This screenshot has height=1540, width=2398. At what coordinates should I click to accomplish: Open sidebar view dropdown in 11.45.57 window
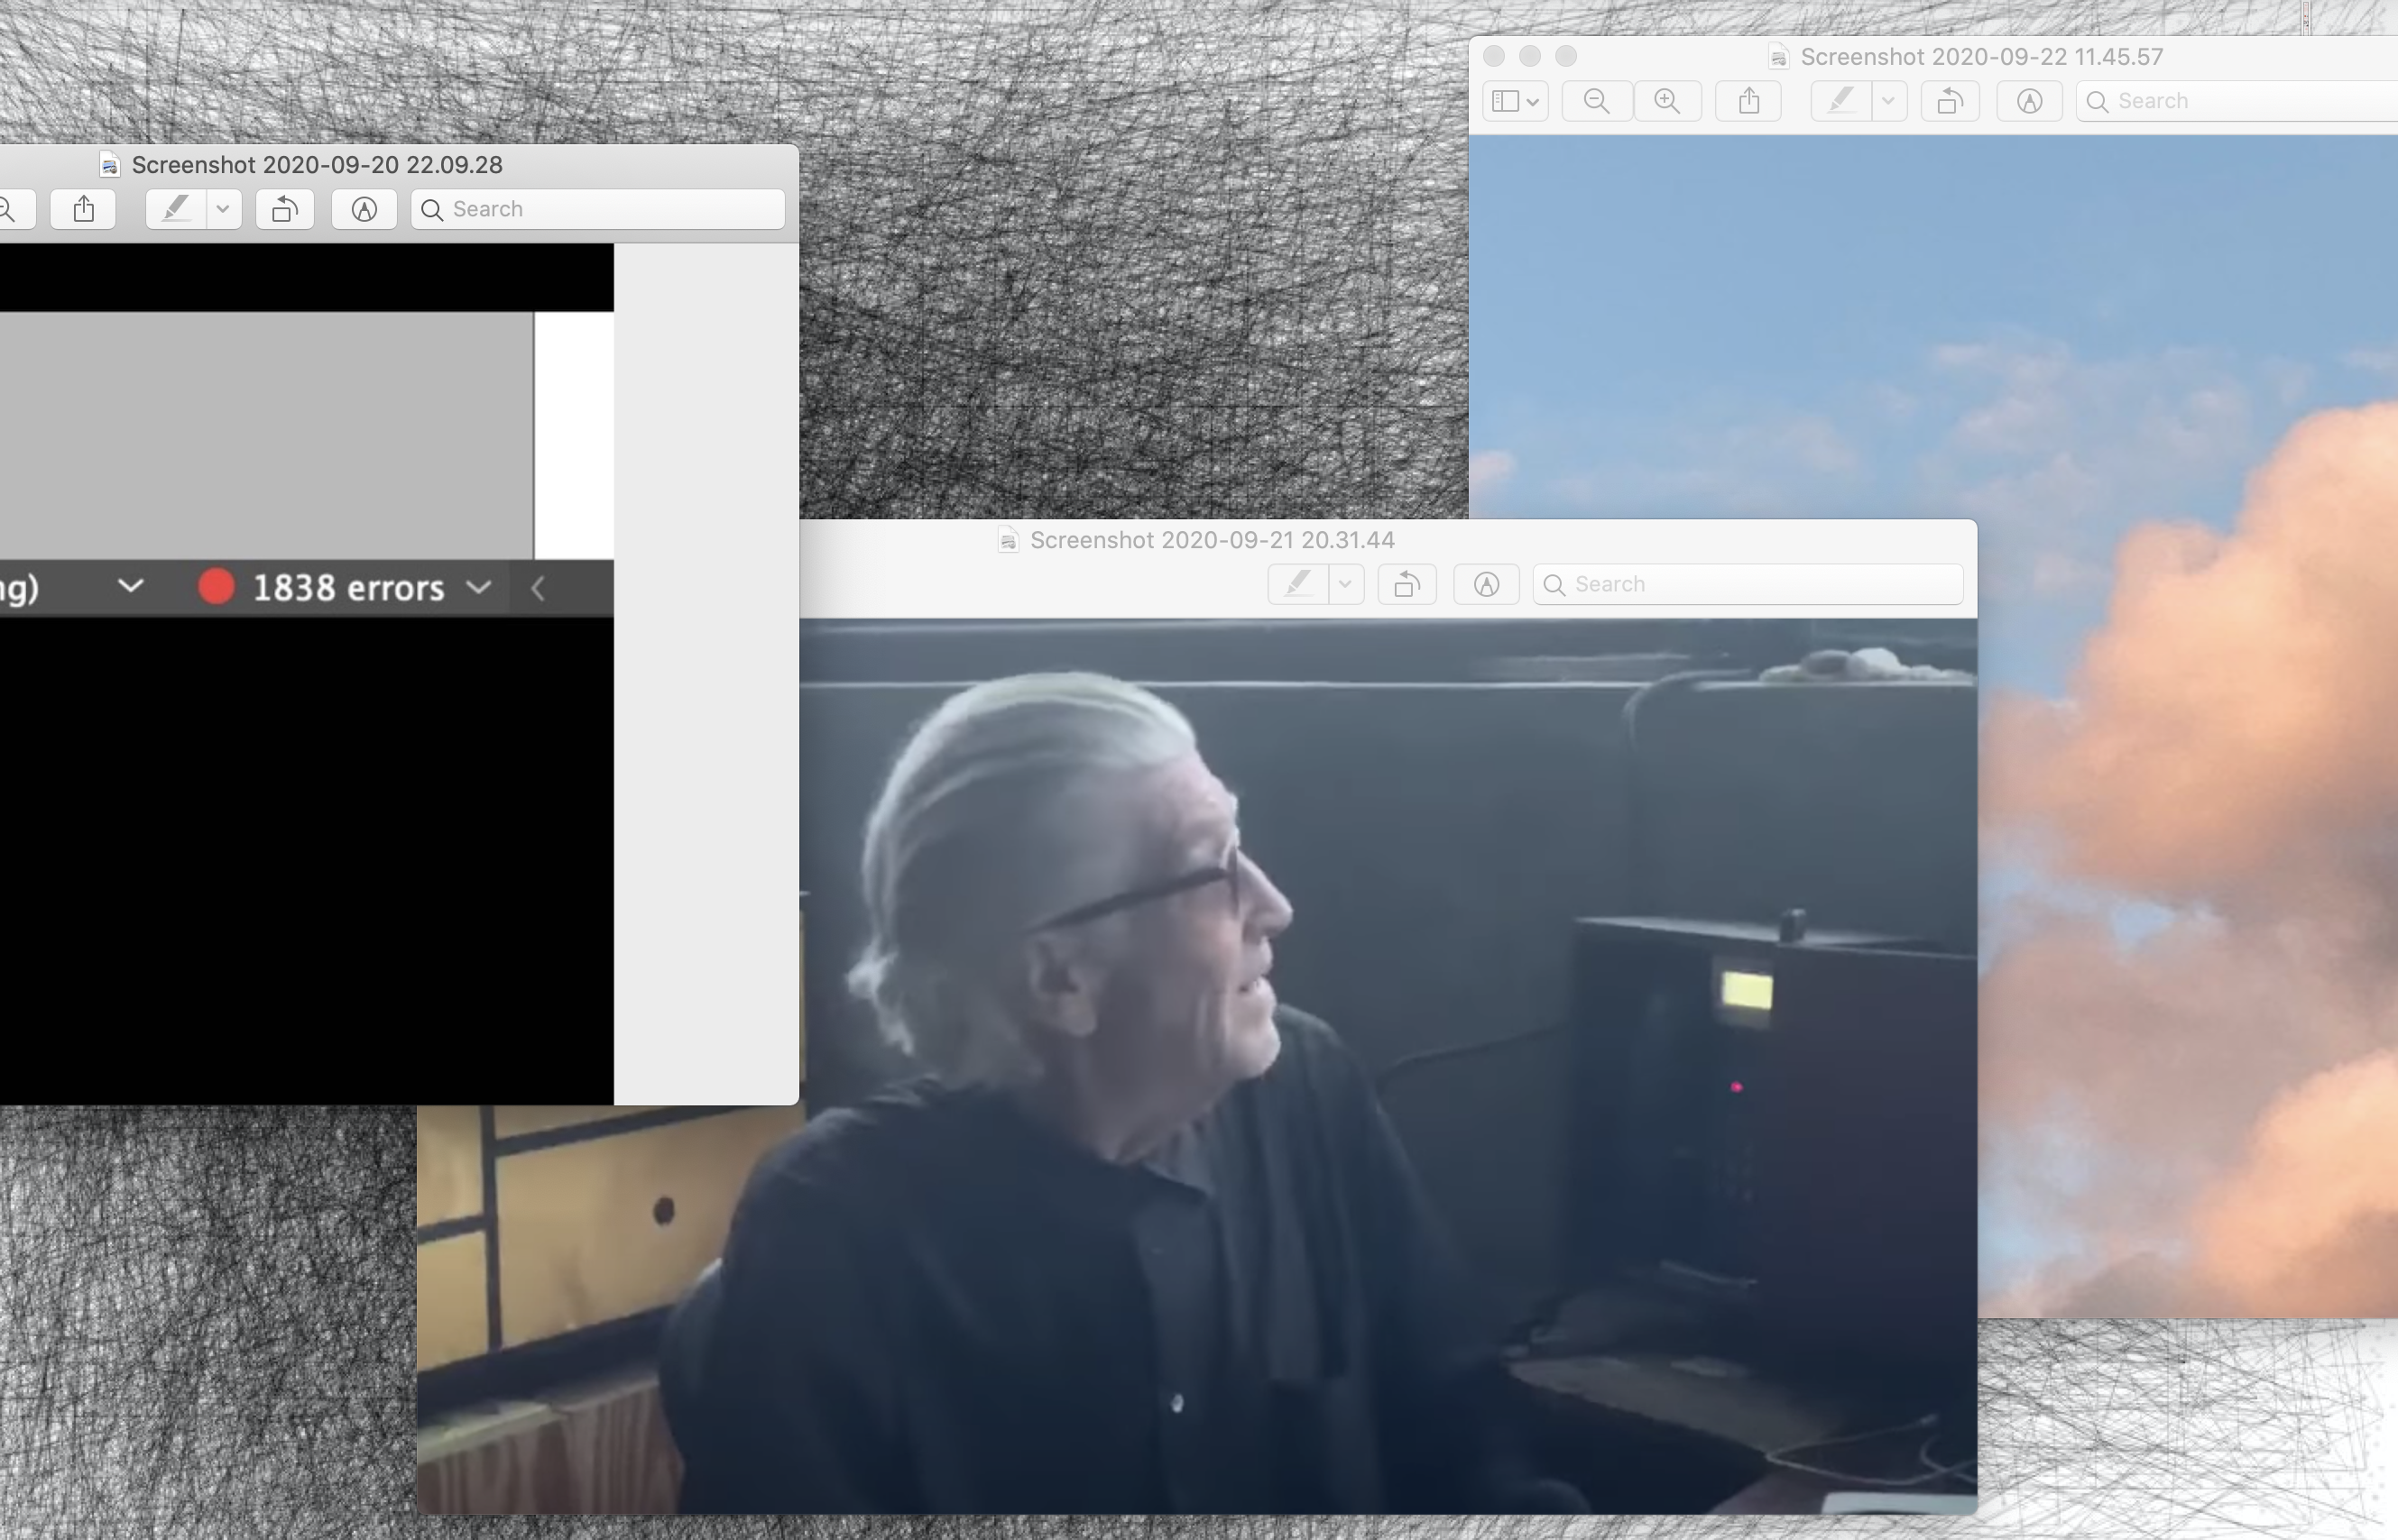click(1515, 101)
